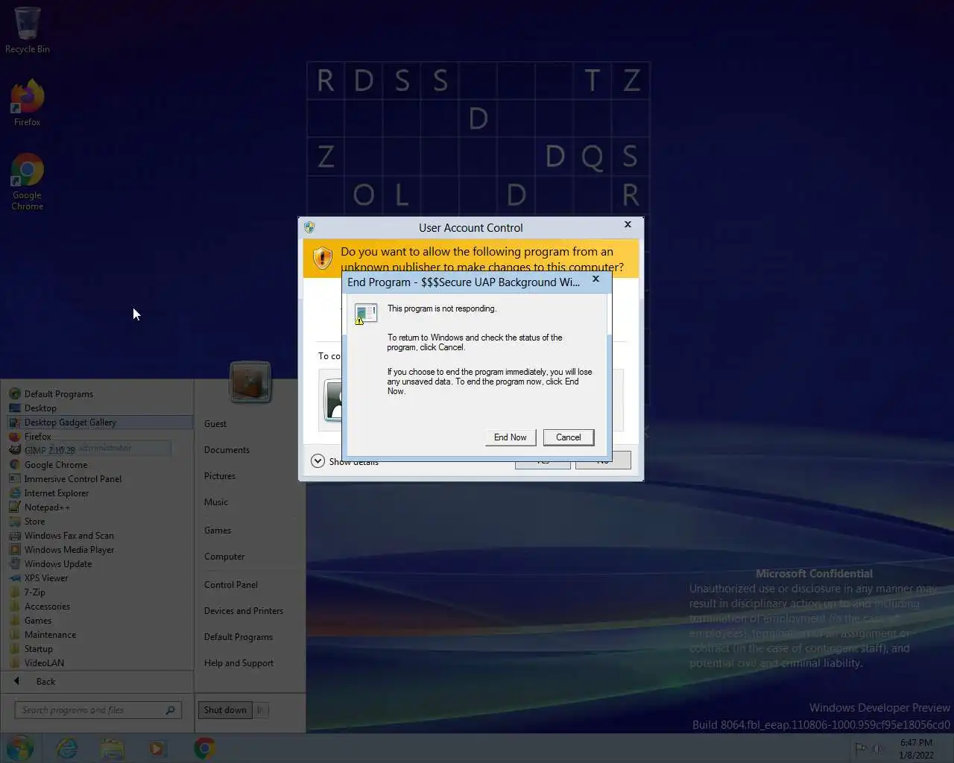Image resolution: width=954 pixels, height=763 pixels.
Task: Open Guest user folder link
Action: click(215, 424)
